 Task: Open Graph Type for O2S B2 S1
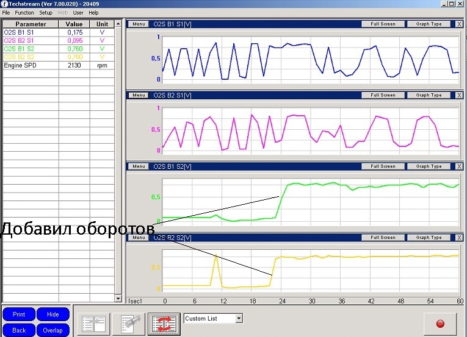pos(429,96)
